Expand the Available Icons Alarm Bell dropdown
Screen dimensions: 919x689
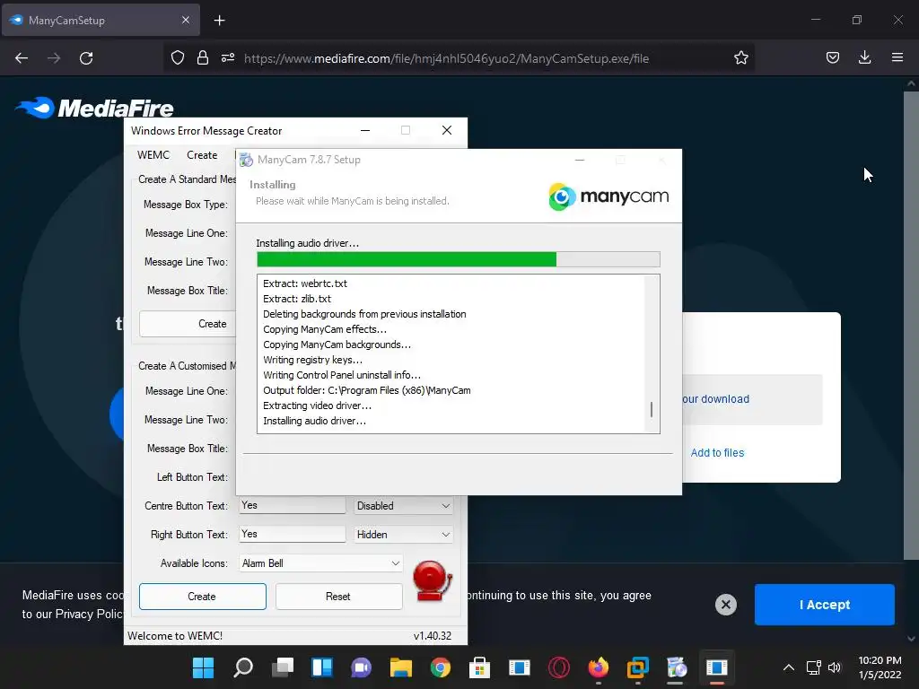(320, 563)
